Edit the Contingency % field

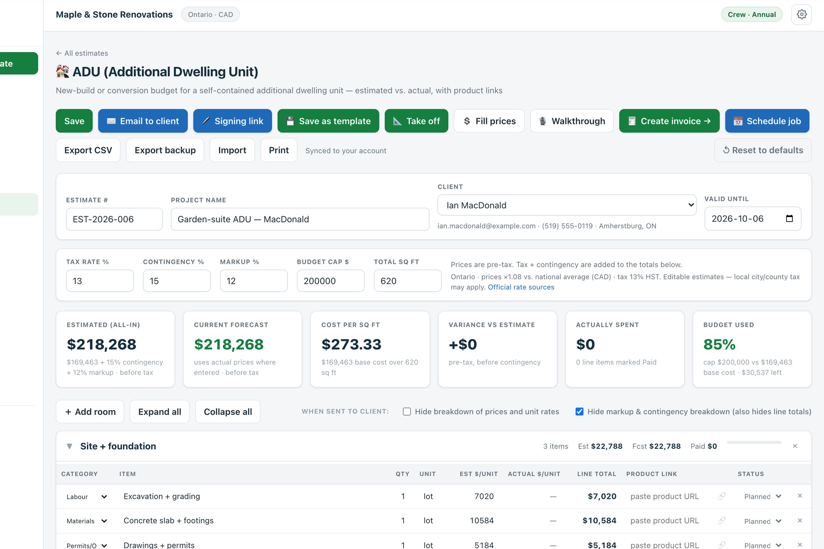pos(177,281)
